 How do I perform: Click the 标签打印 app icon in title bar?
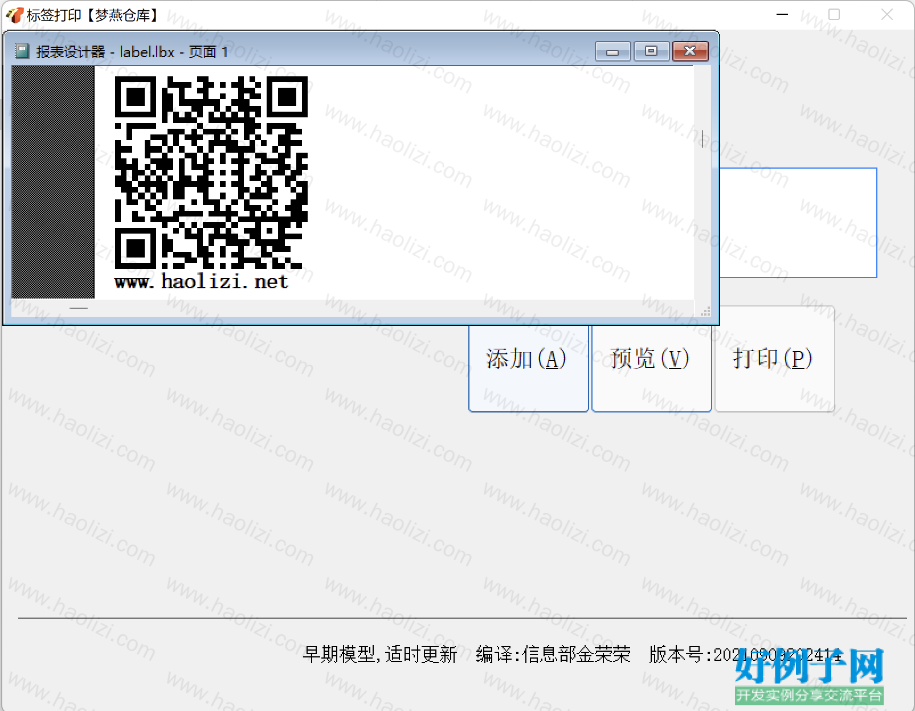pyautogui.click(x=15, y=15)
